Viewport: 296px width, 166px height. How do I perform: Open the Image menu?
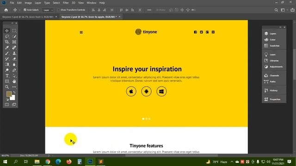click(x=28, y=3)
